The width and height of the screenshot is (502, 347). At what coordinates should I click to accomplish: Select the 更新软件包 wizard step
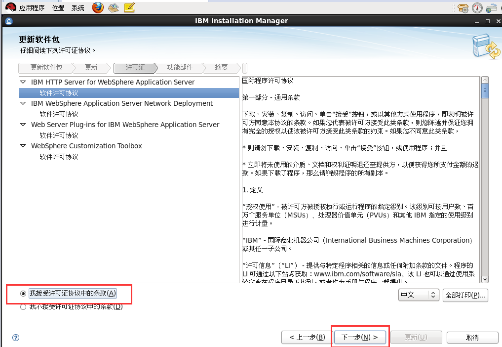[46, 68]
